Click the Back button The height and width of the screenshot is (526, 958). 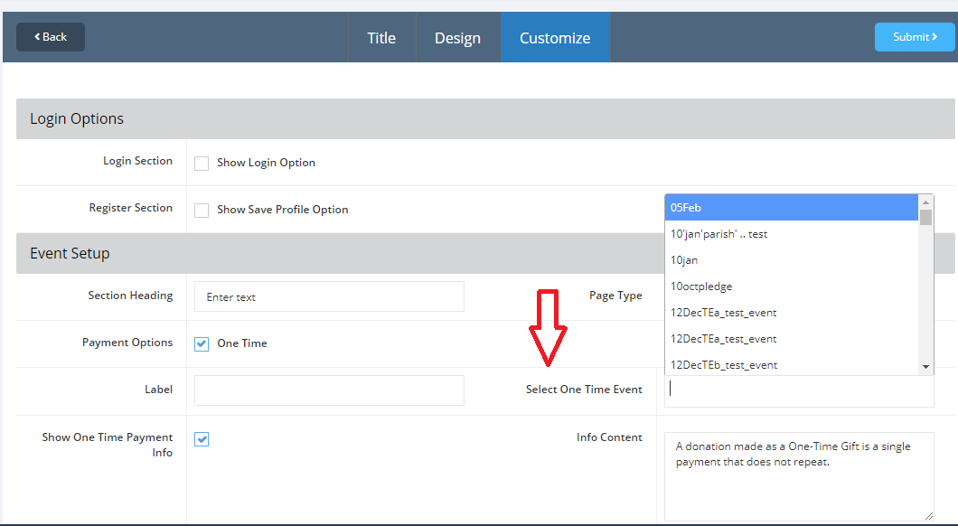[51, 37]
